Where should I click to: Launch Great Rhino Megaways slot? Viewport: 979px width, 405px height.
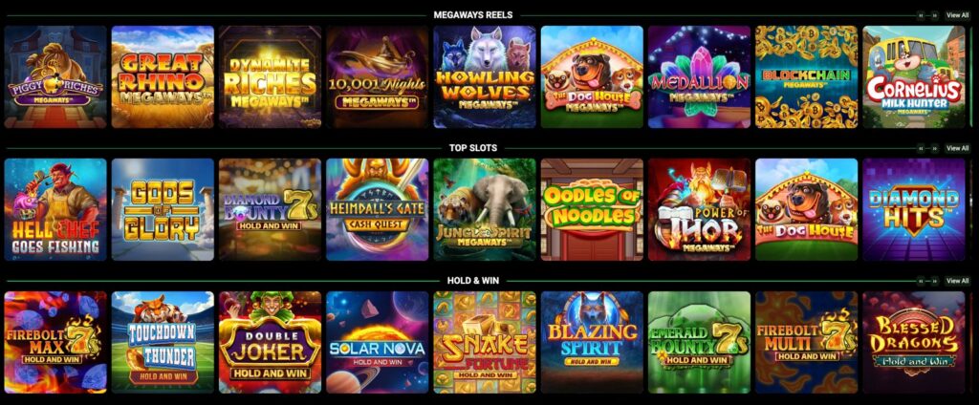163,76
